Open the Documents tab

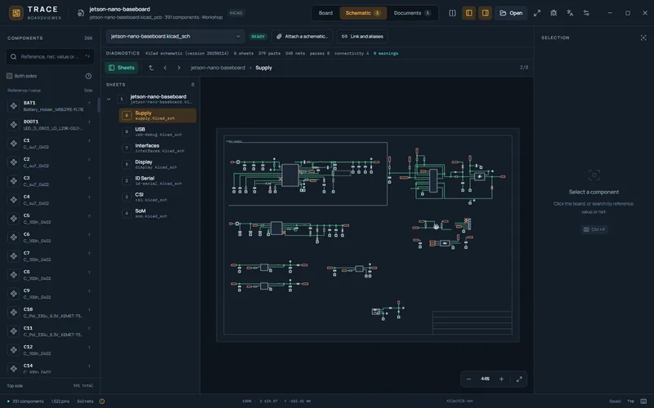[x=412, y=13]
